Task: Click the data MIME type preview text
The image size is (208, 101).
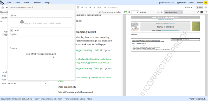Action: coord(41,54)
